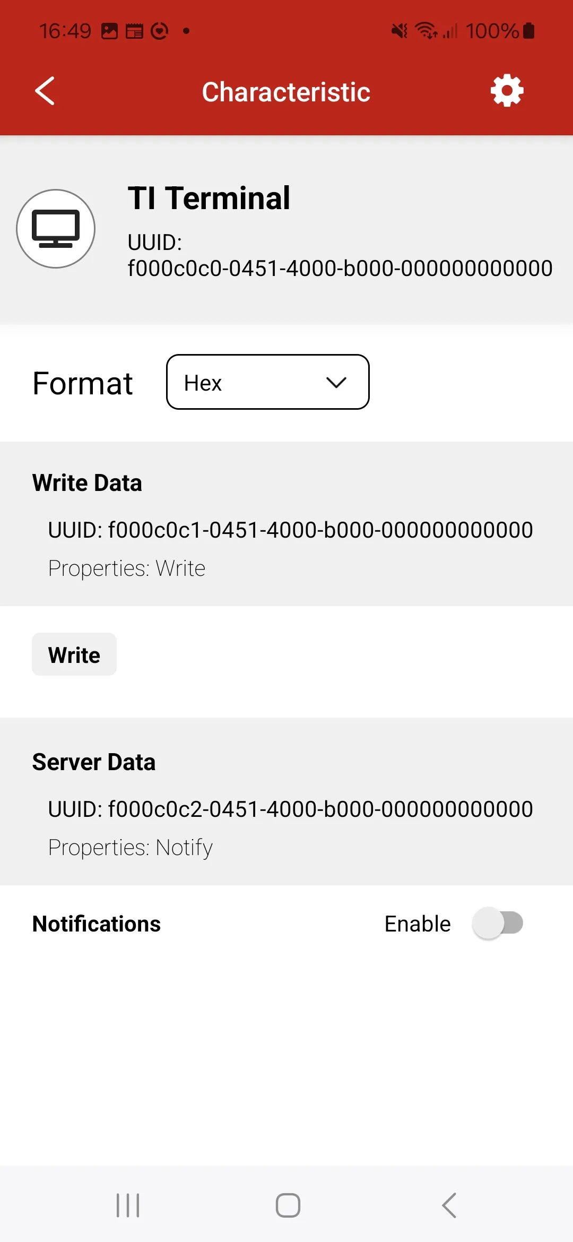Image resolution: width=573 pixels, height=1242 pixels.
Task: Tap the Characteristic title in the header
Action: pos(286,90)
